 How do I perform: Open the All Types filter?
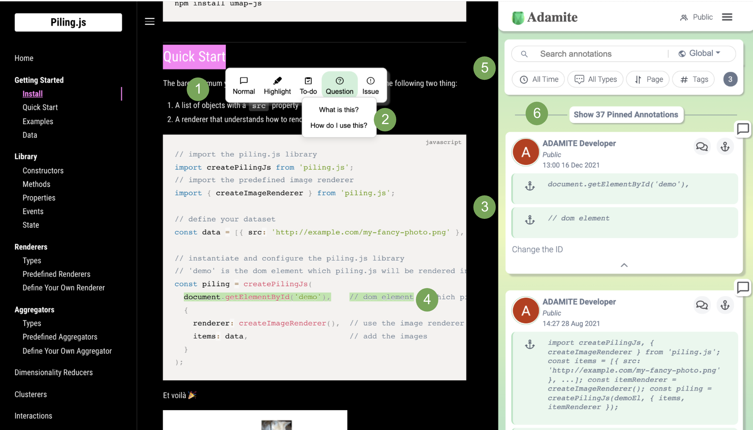point(595,79)
